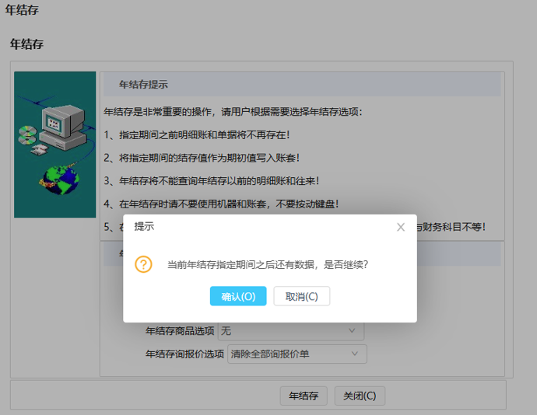Click the arrow of the 年结存询报价选项 combo box
This screenshot has height=415, width=537.
point(355,354)
